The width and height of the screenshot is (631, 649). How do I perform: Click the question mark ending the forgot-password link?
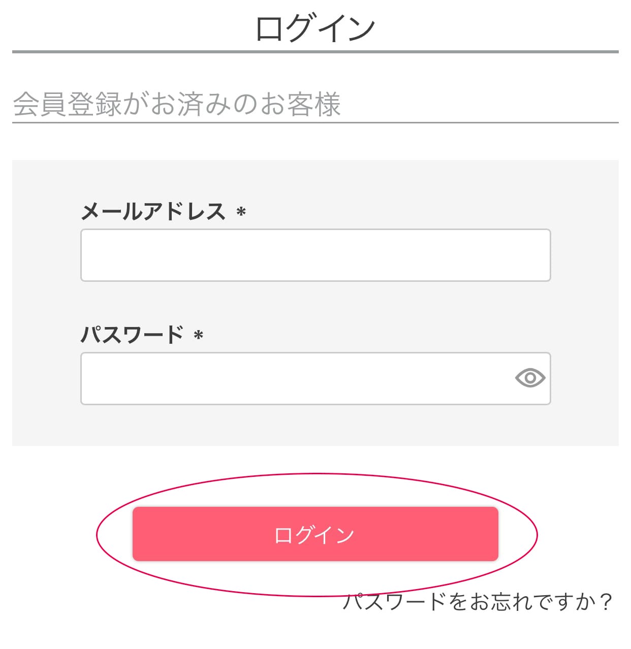coord(606,602)
